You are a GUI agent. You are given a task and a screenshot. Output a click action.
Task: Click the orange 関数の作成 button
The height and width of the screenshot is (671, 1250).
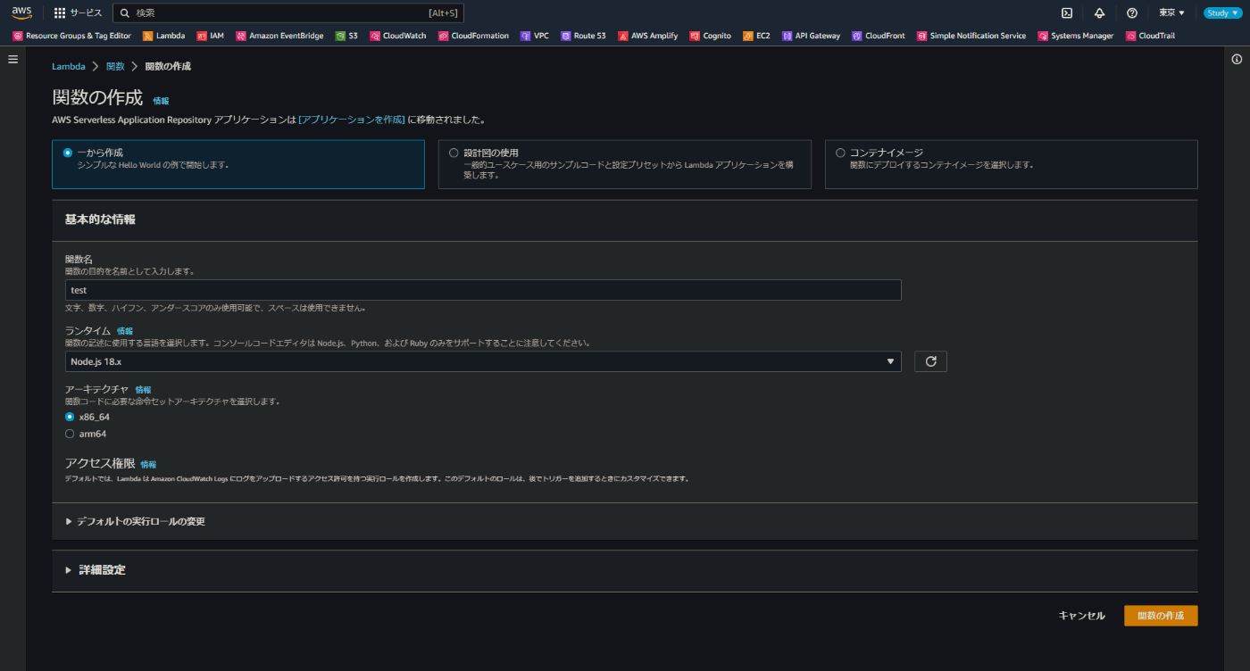point(1161,616)
